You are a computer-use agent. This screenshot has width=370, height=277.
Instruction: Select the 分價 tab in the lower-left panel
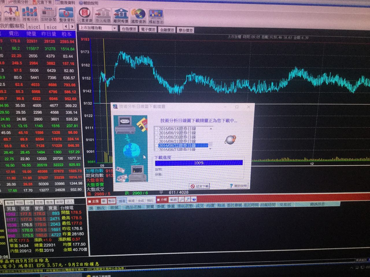(30, 203)
